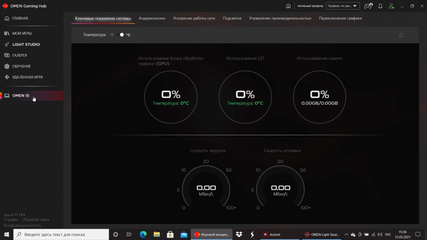Click the GPU usage gauge
Viewport: 427px width, 240px height.
(171, 97)
